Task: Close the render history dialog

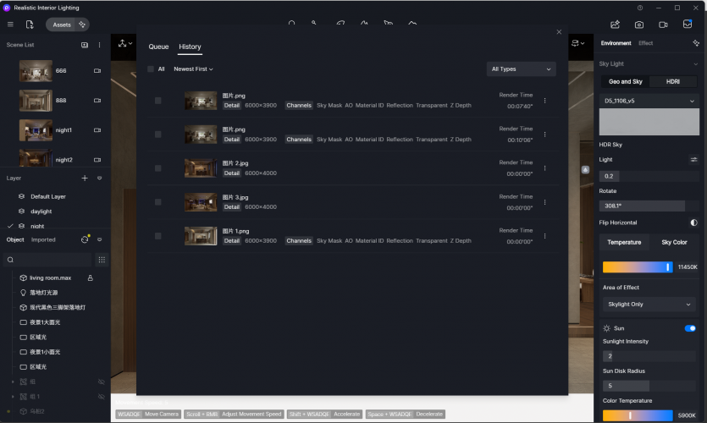Action: click(559, 32)
